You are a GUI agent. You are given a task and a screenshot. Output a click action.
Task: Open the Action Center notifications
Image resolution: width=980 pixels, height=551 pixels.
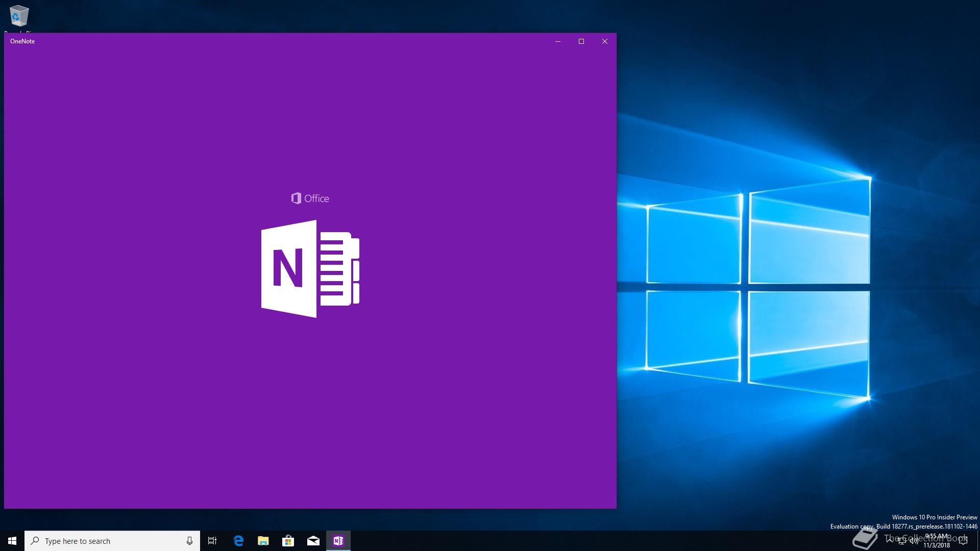point(963,541)
